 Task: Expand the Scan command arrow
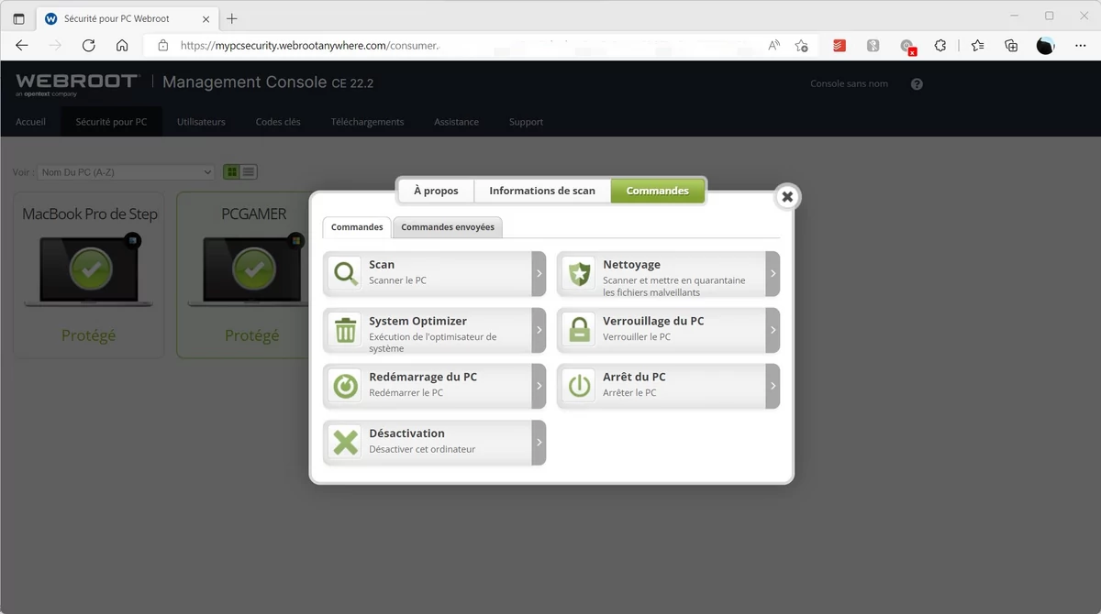click(x=539, y=273)
